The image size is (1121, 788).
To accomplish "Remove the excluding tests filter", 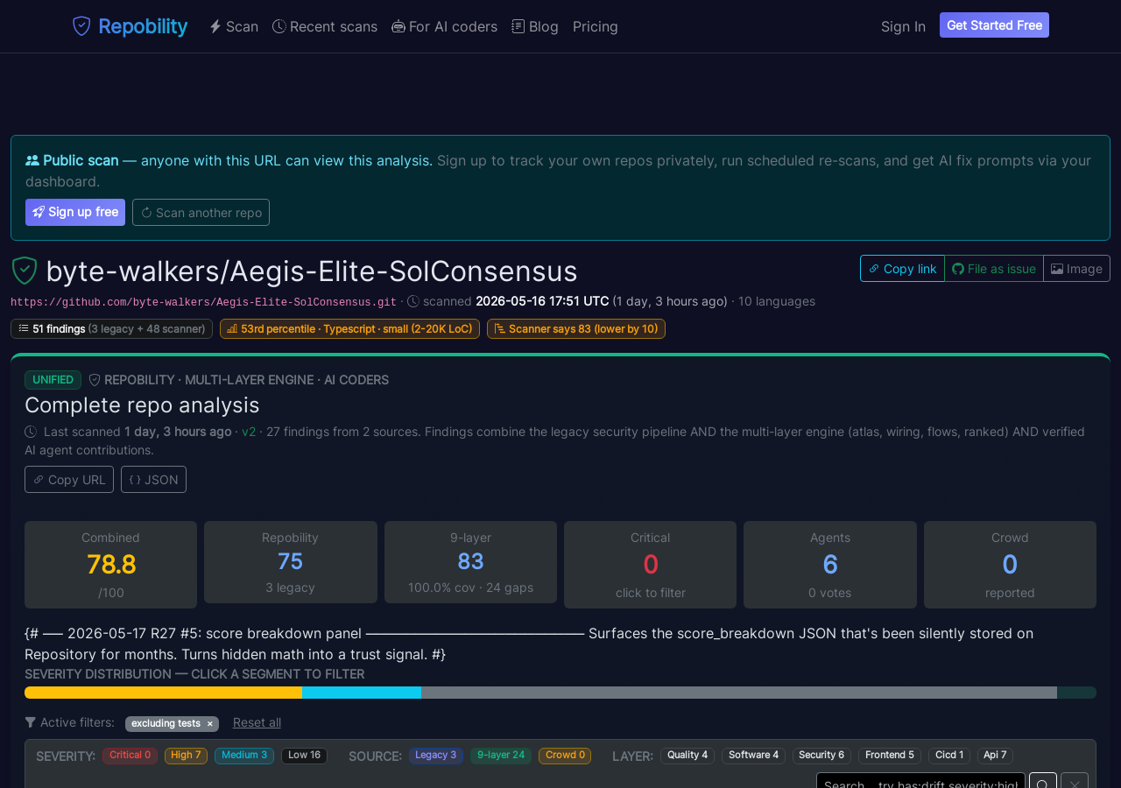I will coord(210,724).
